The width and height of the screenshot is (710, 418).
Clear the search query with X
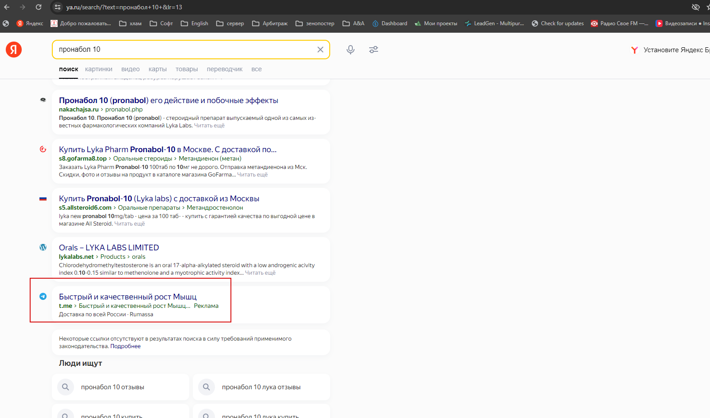[x=320, y=50]
